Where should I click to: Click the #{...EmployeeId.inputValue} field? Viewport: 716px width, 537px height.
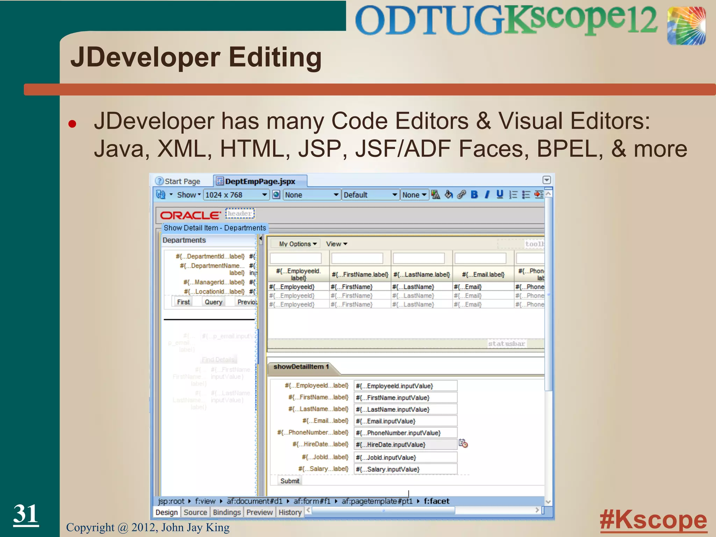click(x=406, y=386)
